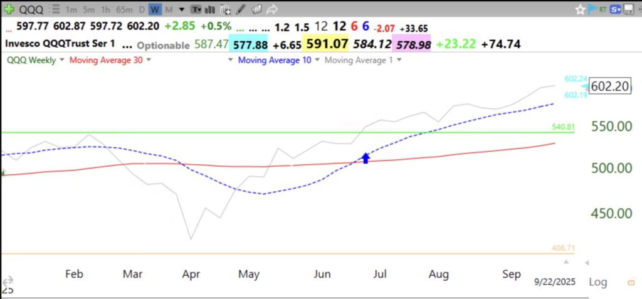Click the cyan highlighted 577.88 value
The image size is (642, 299).
[250, 44]
